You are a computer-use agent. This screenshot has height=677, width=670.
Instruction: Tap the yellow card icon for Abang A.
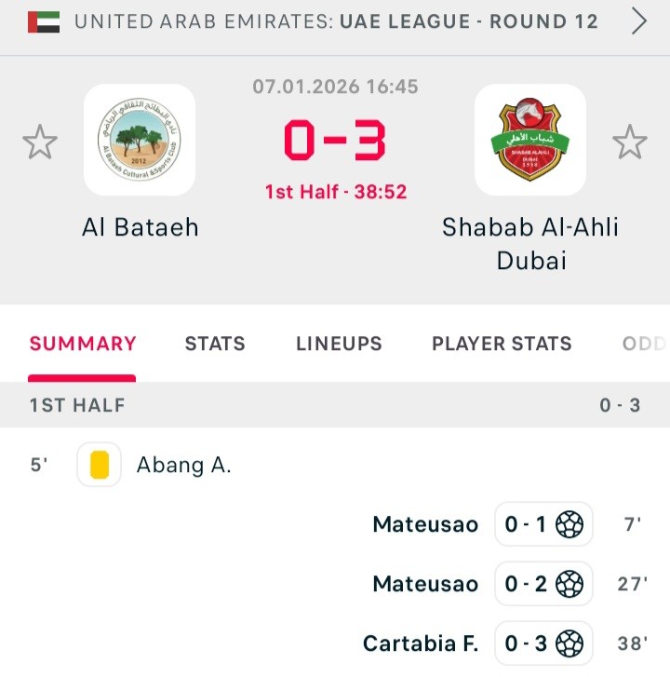pos(100,465)
